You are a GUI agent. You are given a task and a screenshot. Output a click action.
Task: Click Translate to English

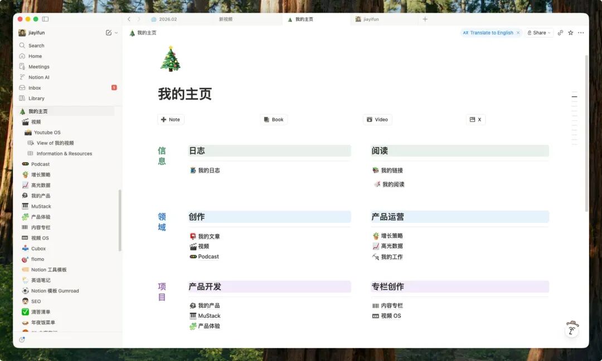point(488,33)
